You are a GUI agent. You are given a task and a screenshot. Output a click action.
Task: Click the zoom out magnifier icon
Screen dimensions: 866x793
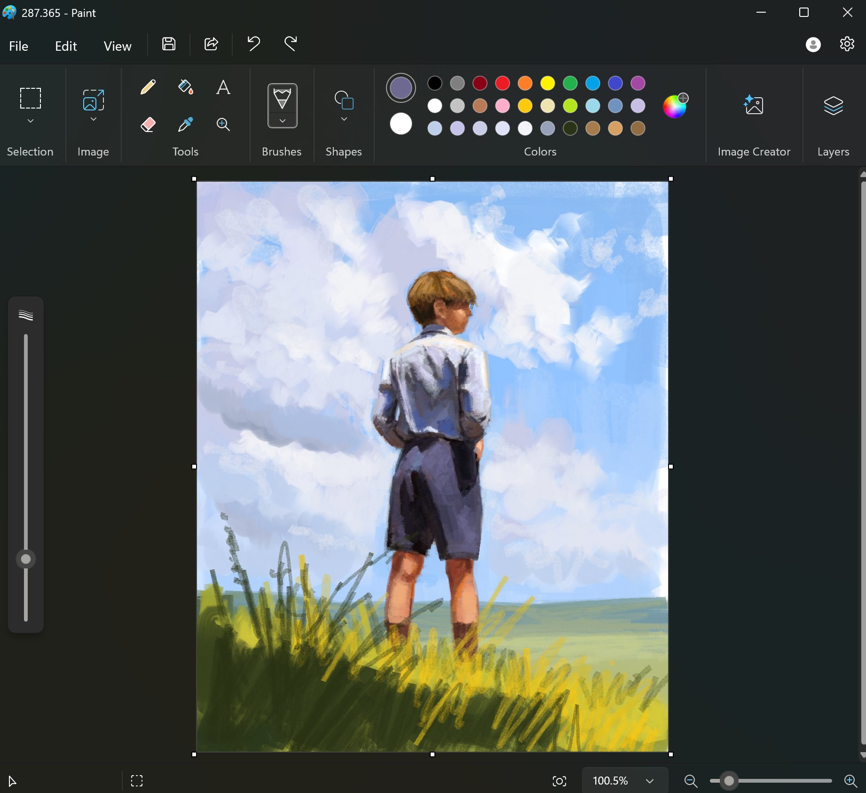[x=691, y=781]
